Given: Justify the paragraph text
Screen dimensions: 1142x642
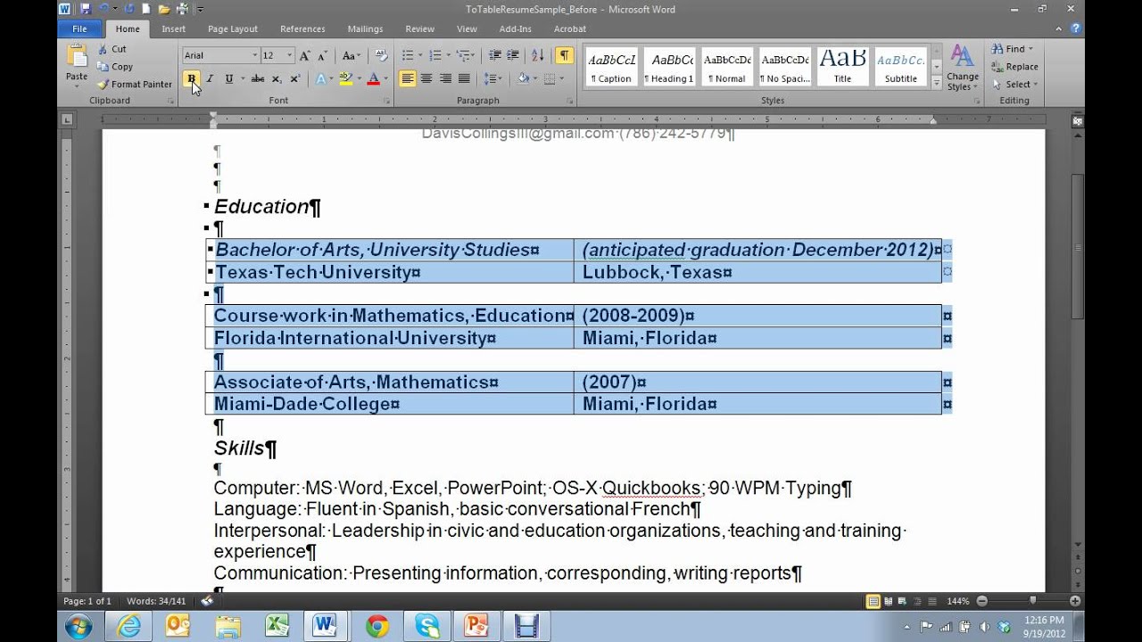Looking at the screenshot, I should tap(464, 79).
